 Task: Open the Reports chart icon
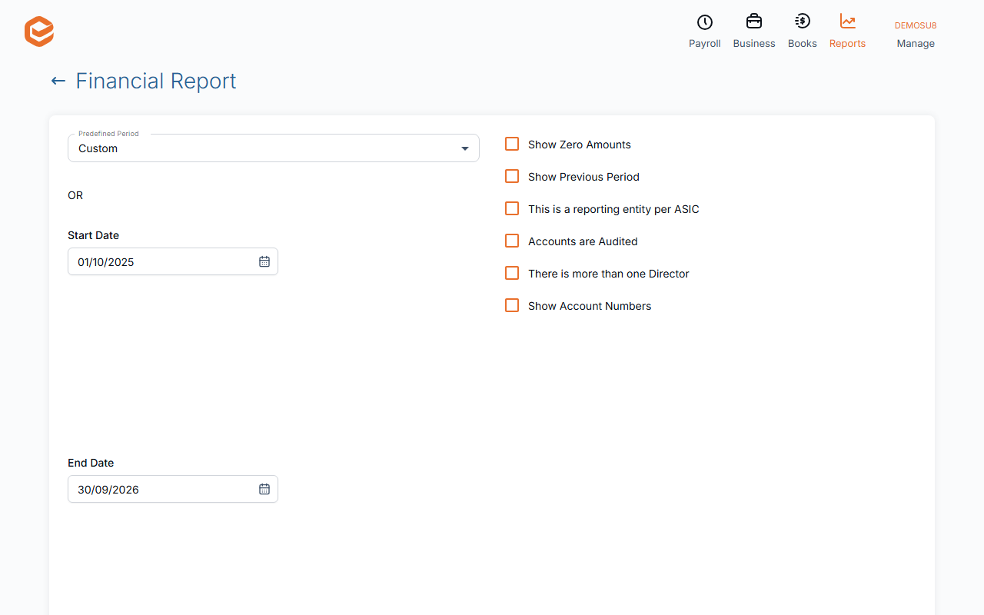pyautogui.click(x=848, y=22)
